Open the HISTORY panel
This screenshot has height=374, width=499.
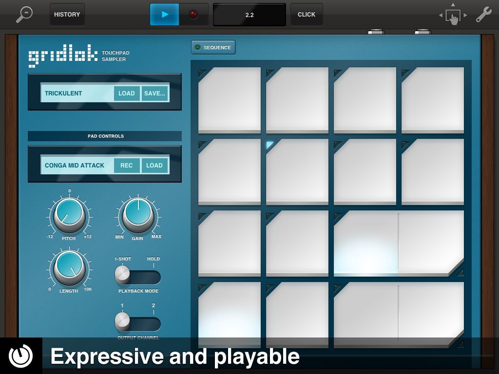(x=67, y=14)
